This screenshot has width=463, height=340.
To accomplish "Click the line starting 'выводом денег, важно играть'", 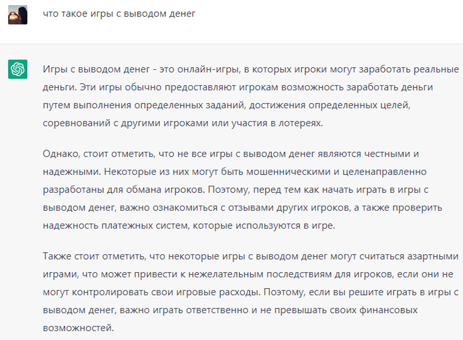I will click(x=230, y=310).
